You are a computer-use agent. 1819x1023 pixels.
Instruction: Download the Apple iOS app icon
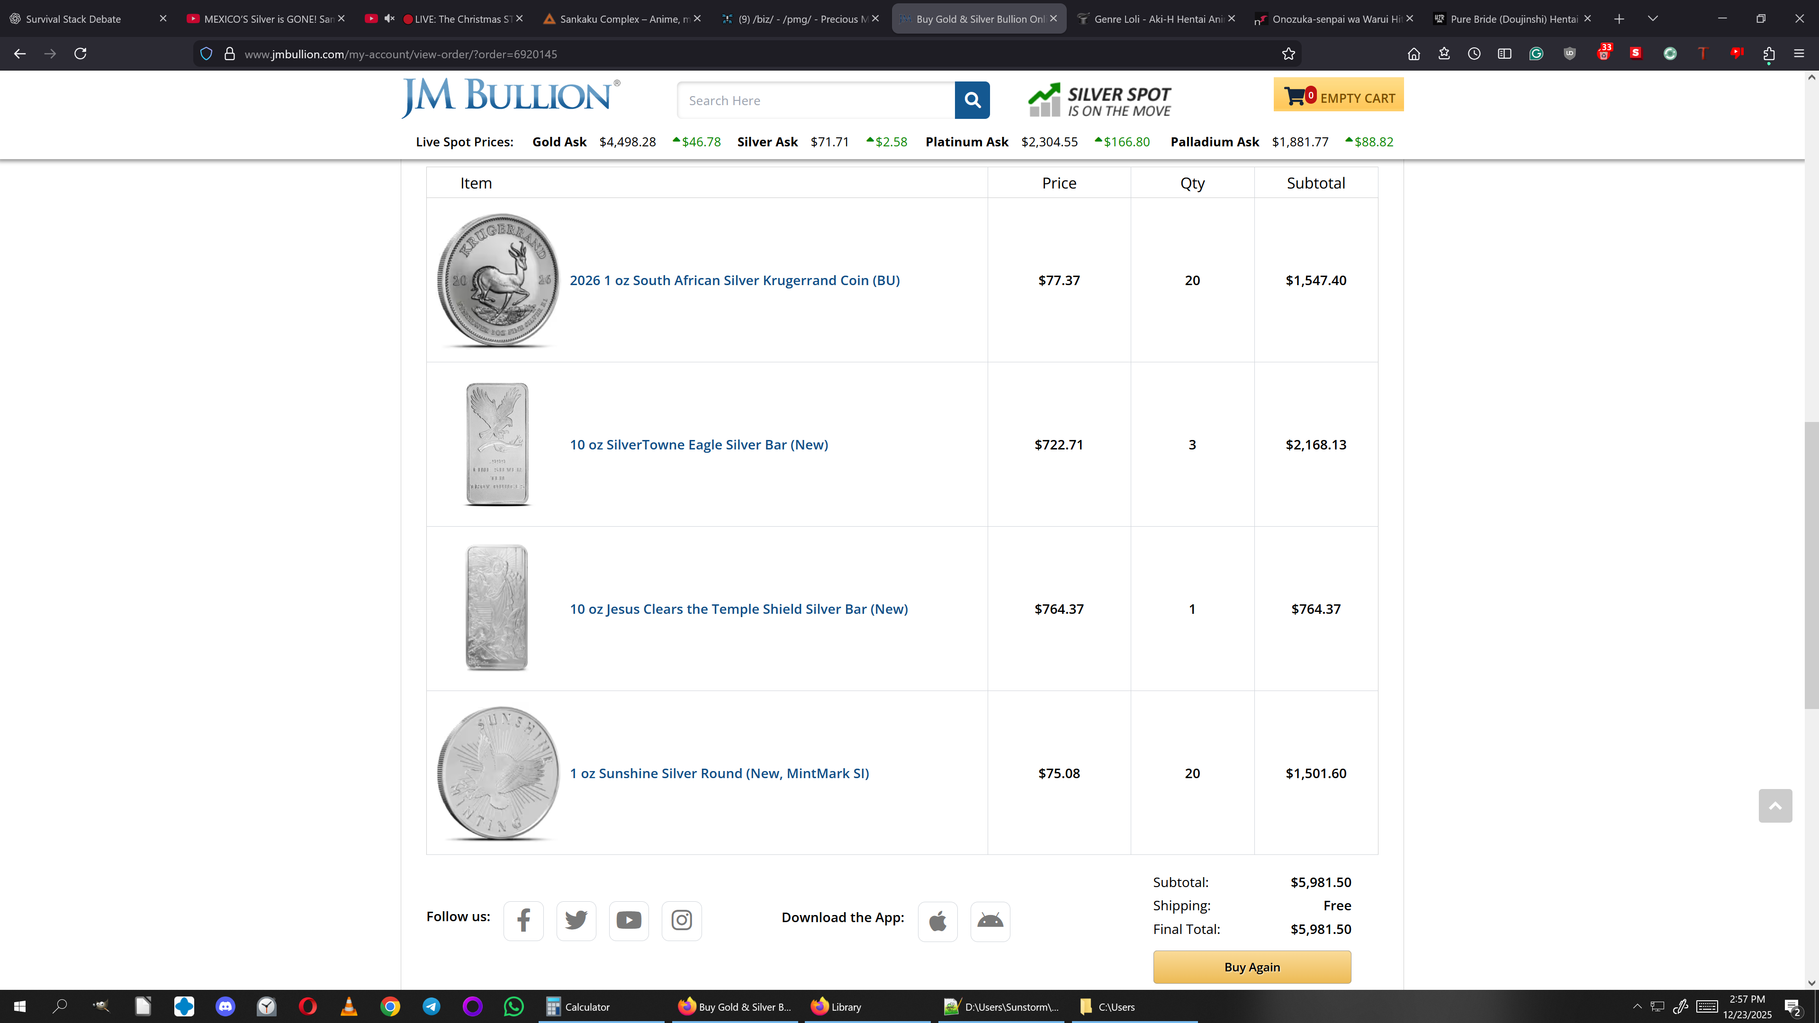pyautogui.click(x=937, y=921)
